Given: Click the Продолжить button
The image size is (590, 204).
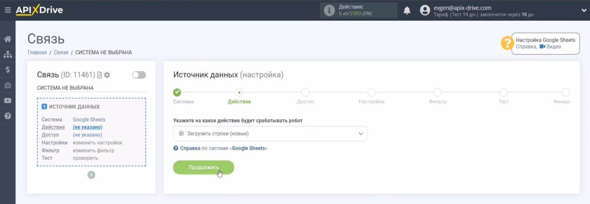Looking at the screenshot, I should [204, 167].
